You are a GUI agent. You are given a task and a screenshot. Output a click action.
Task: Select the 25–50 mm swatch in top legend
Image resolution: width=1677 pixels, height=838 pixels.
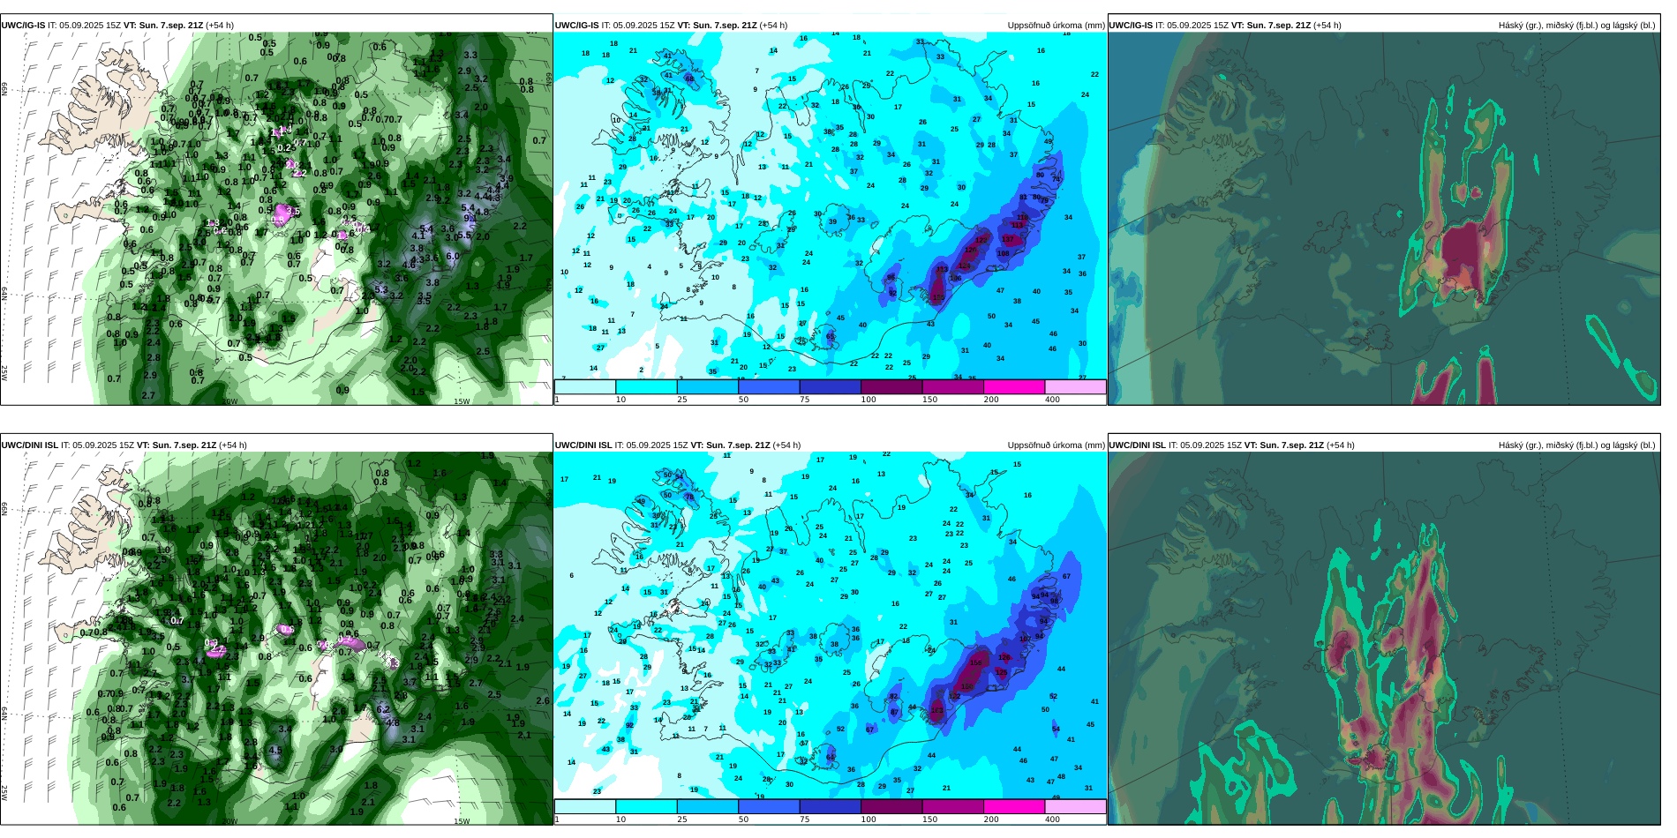pyautogui.click(x=708, y=387)
